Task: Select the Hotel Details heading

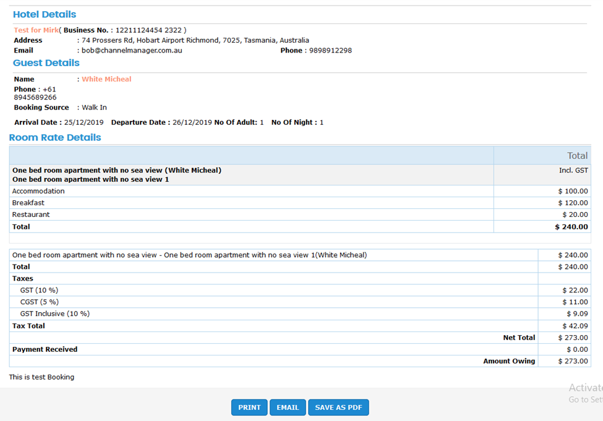Action: click(x=45, y=14)
